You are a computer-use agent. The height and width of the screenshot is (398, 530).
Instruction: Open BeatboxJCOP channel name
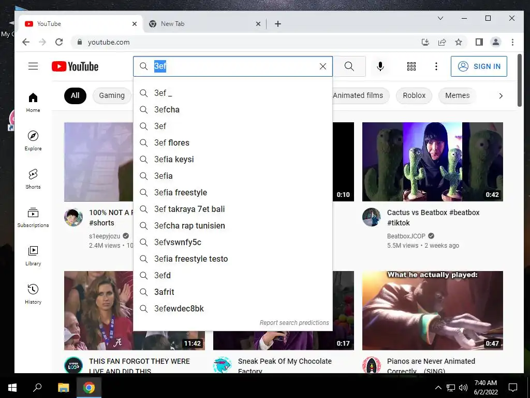[x=406, y=236]
